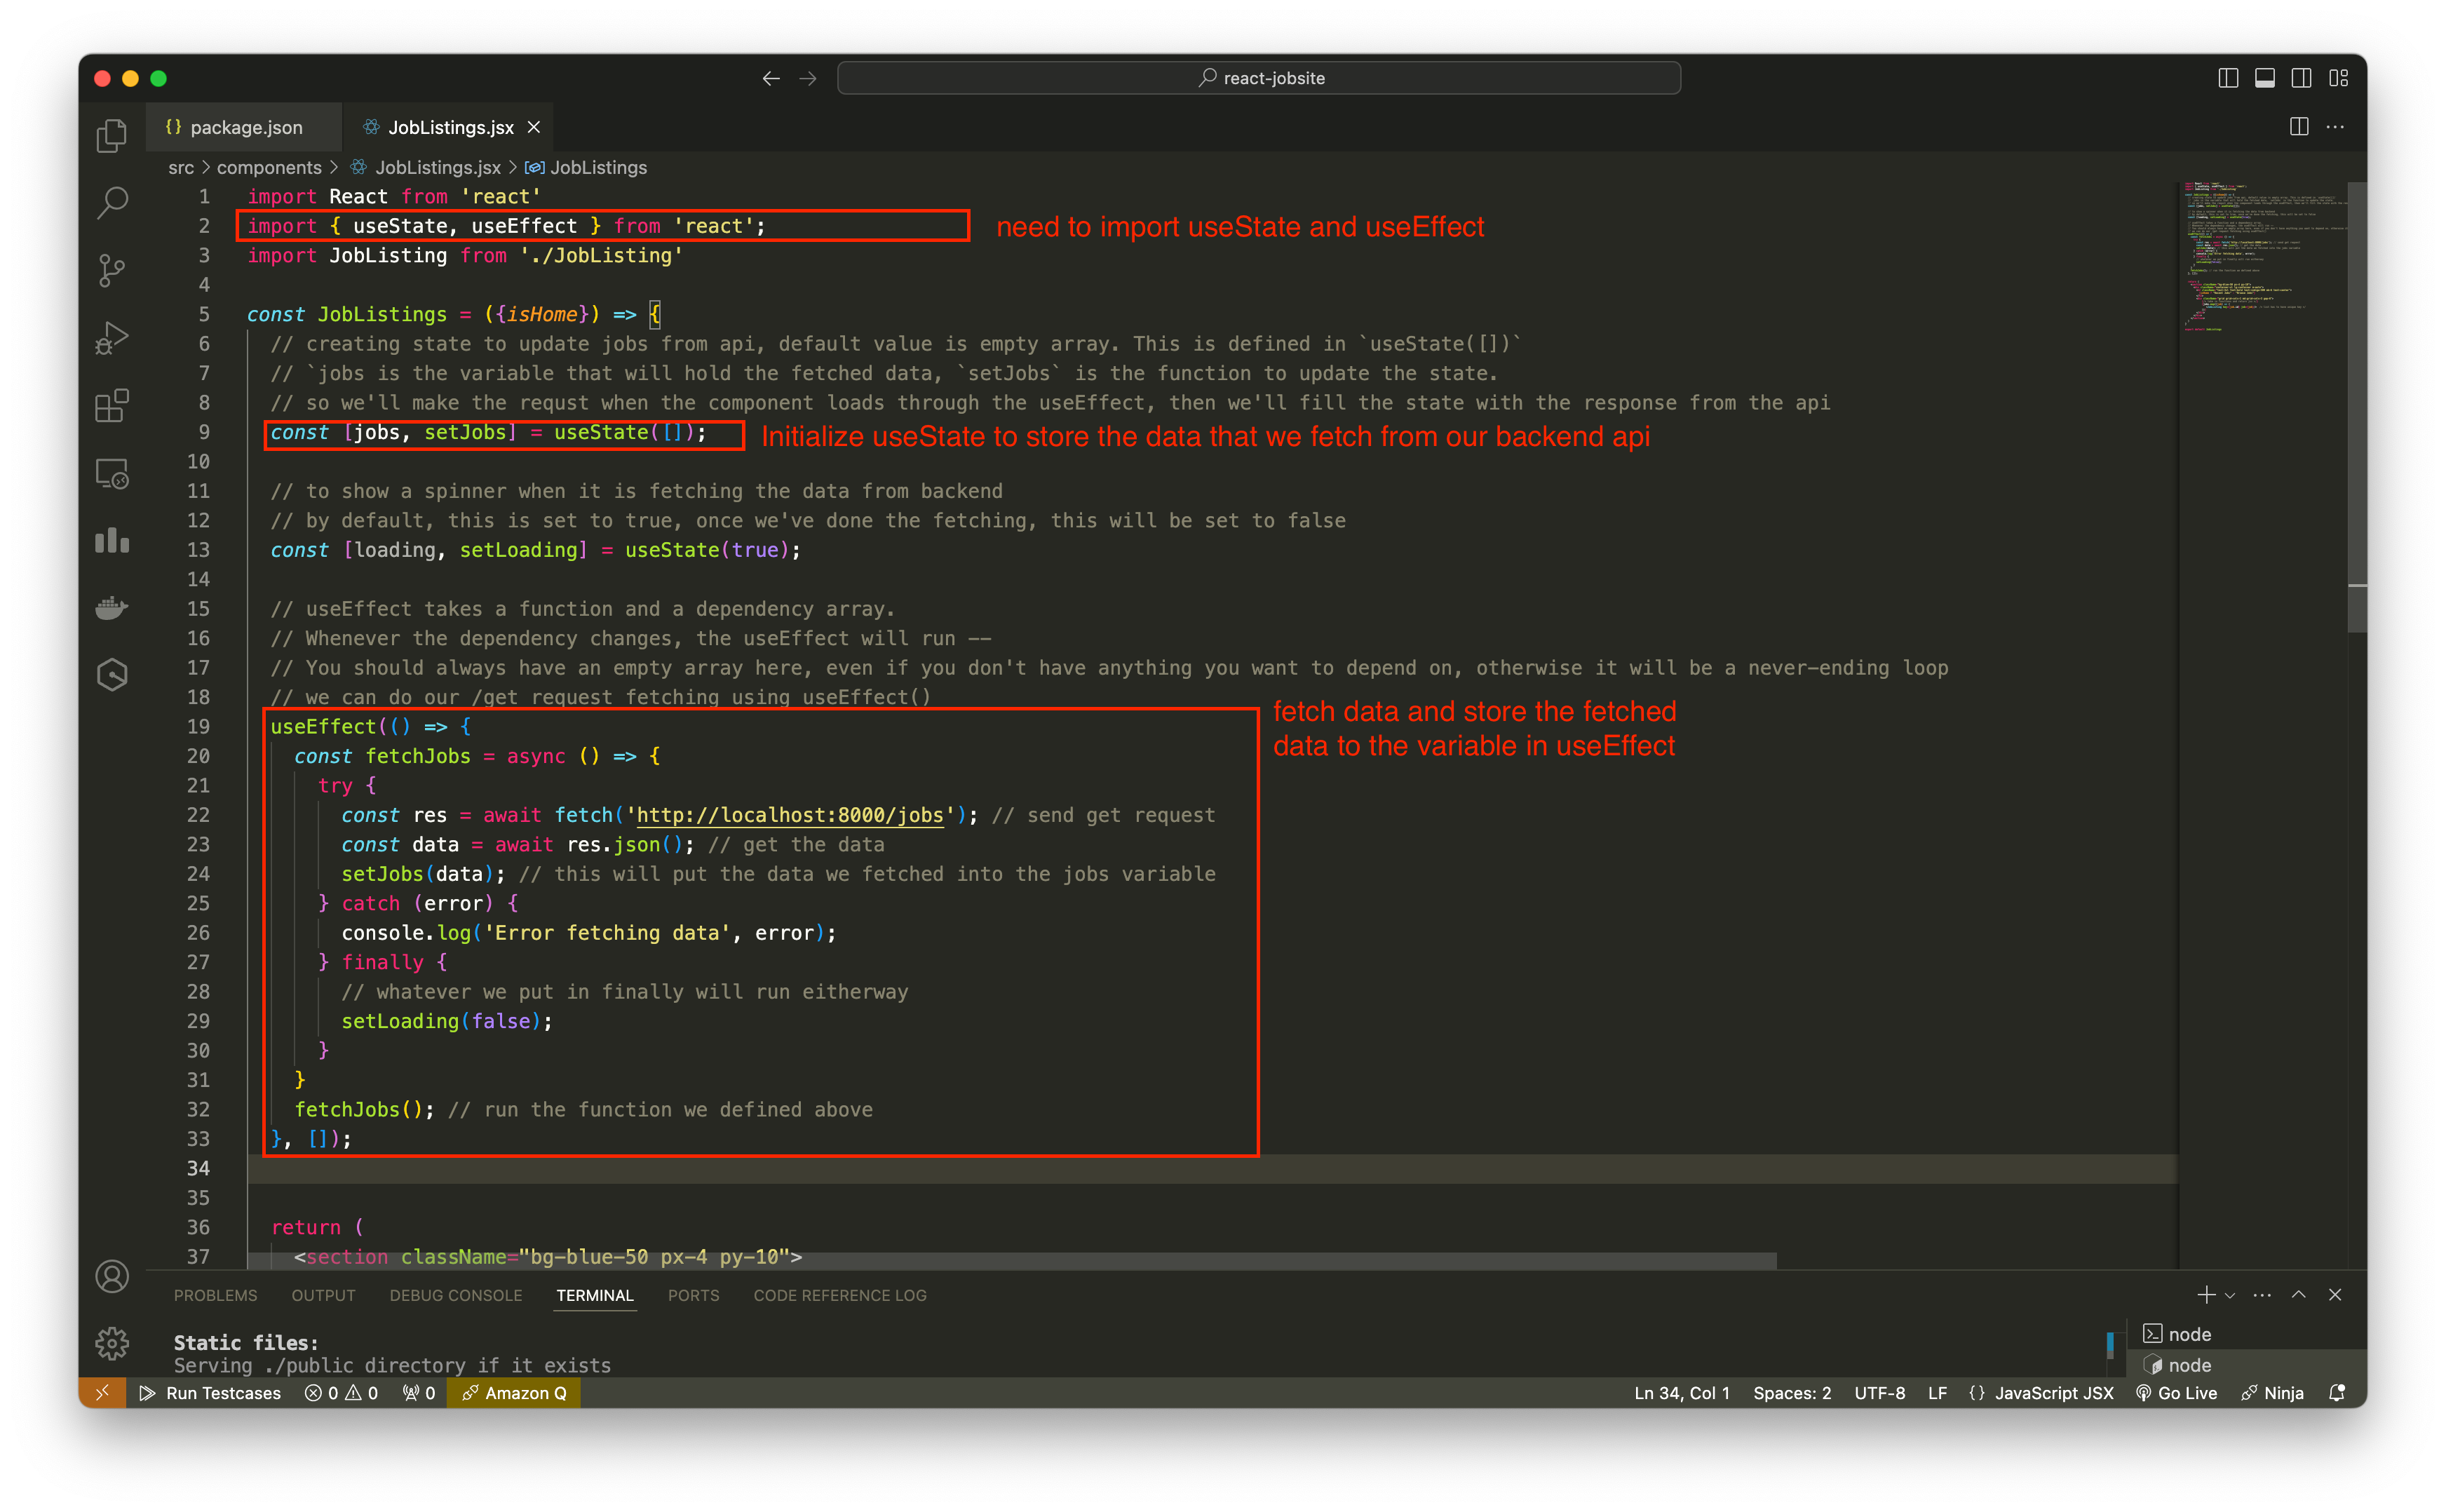Open the terminal launch profile dropdown arrow
The image size is (2446, 1512).
[x=2229, y=1296]
